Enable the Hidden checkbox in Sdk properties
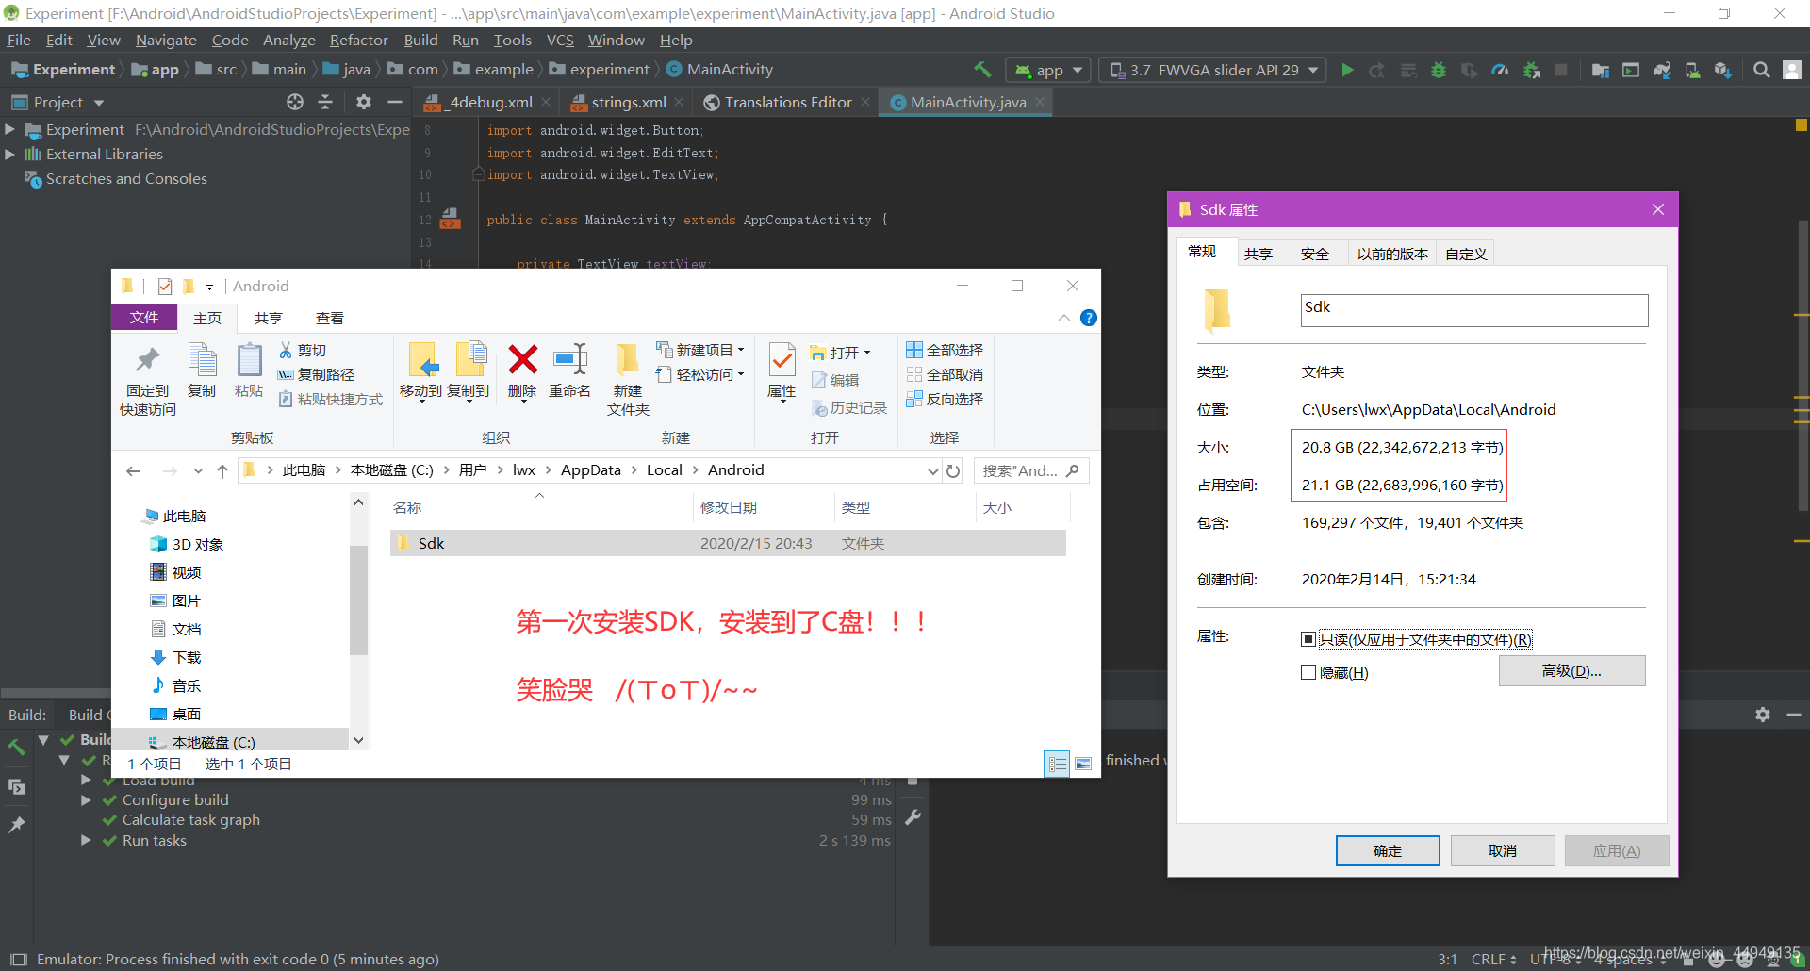This screenshot has width=1810, height=971. [x=1308, y=672]
